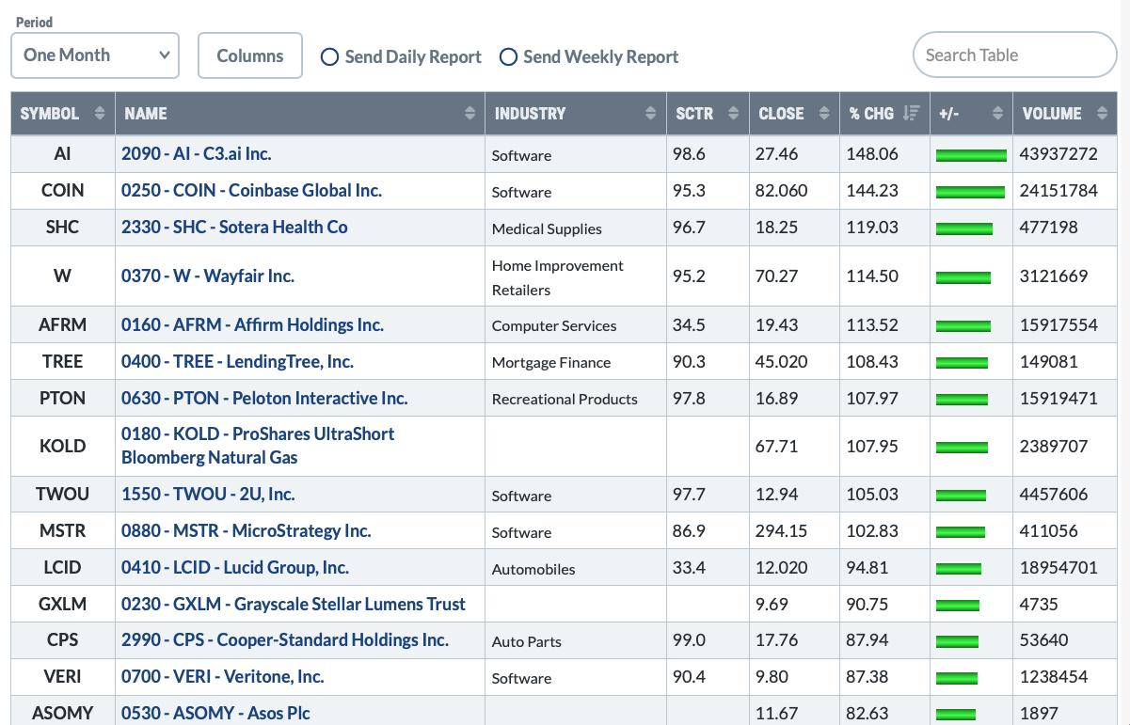This screenshot has height=725, width=1130.
Task: Click the Lucid Group, Inc. link
Action: (234, 567)
